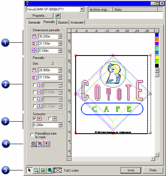The image size is (166, 176).
Task: Click the uniform row height icon
Action: (39, 106)
